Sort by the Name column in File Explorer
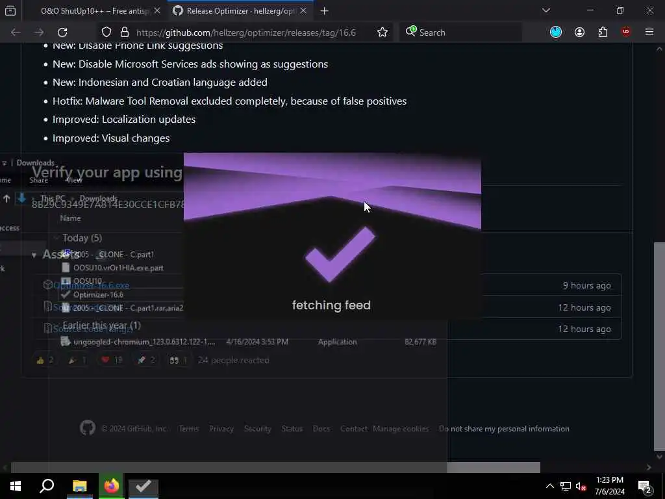The image size is (665, 499). [x=70, y=218]
